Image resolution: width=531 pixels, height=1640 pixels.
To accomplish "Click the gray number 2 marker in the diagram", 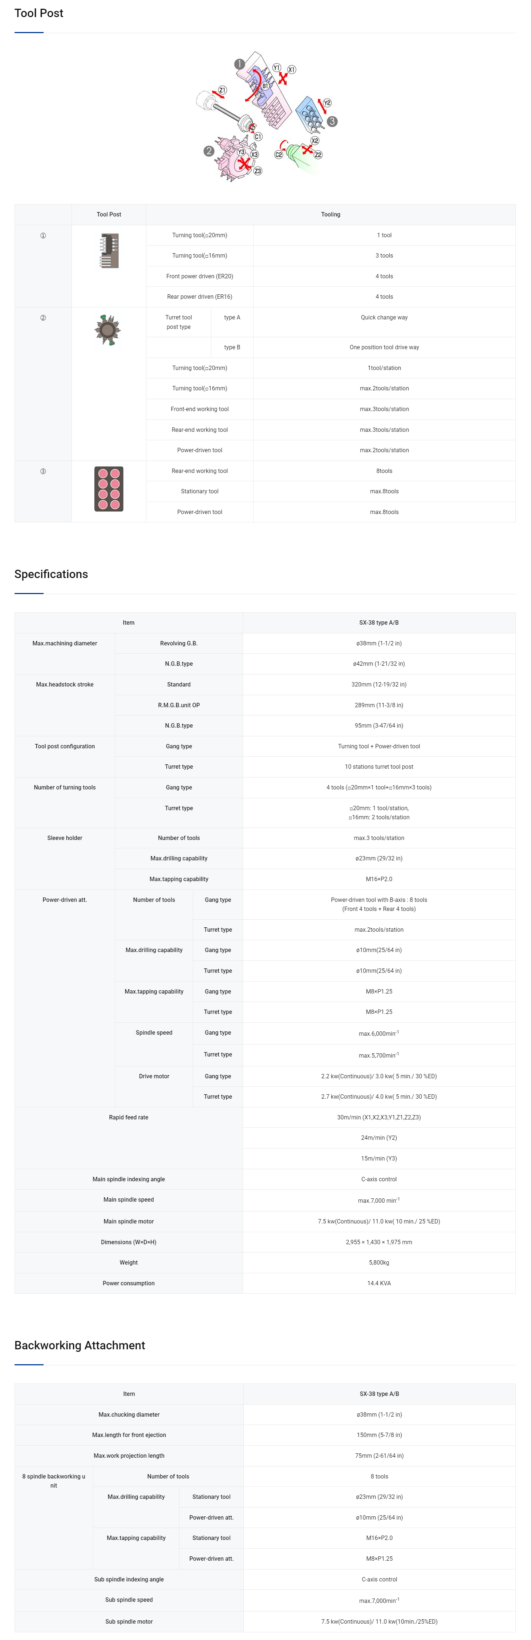I will pos(208,151).
